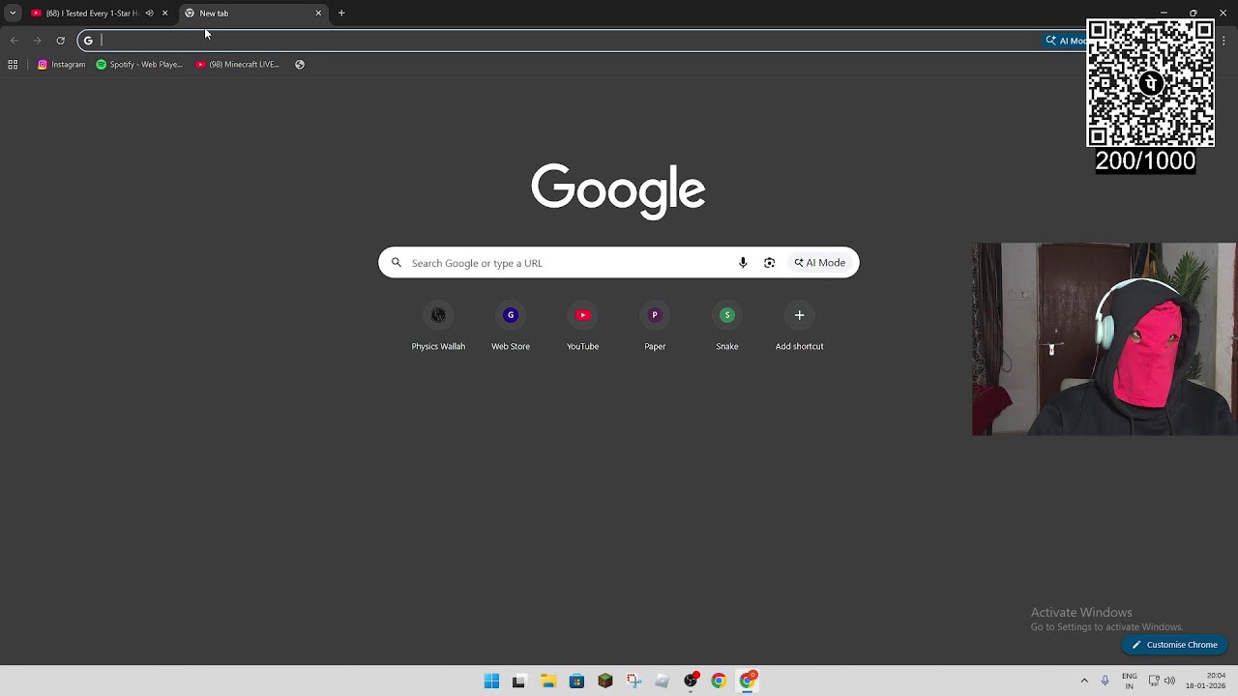This screenshot has height=696, width=1238.
Task: Open the Instagram bookmark
Action: 62,65
